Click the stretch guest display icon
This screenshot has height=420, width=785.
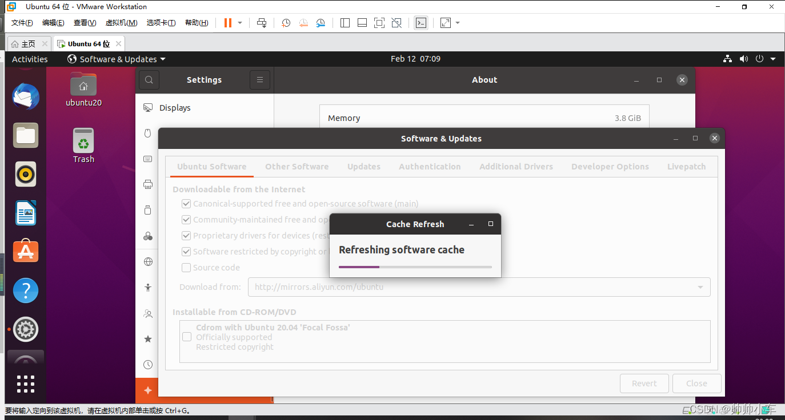[446, 23]
